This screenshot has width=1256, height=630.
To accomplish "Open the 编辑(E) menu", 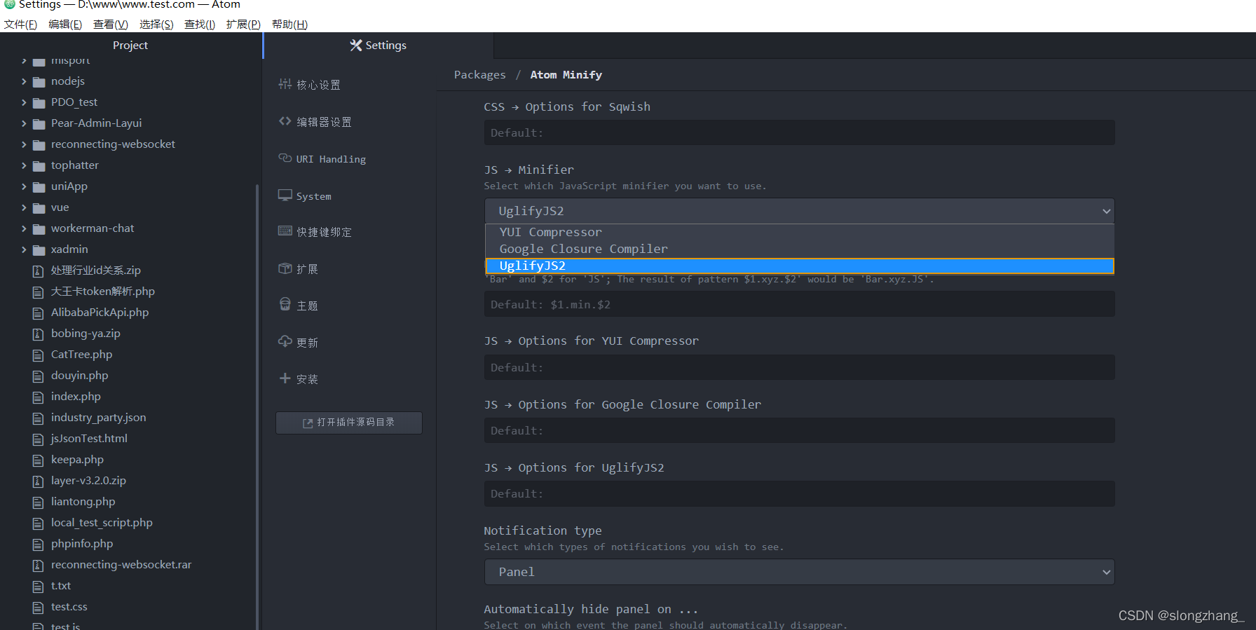I will [65, 25].
